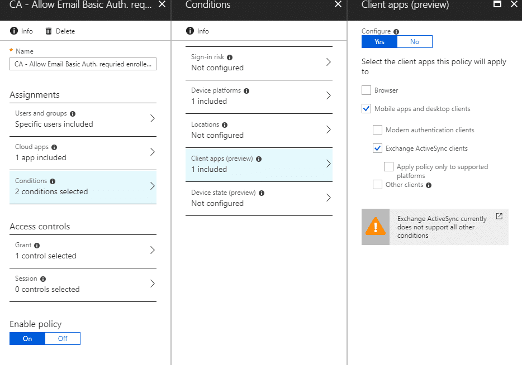Turn Enable policy Off
522x365 pixels.
point(63,338)
